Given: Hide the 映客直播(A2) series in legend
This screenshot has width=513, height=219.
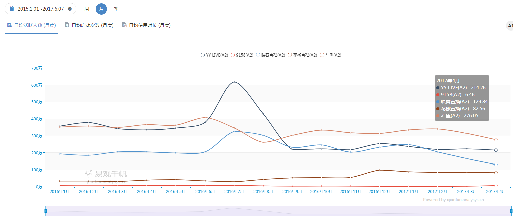Looking at the screenshot, I should [270, 55].
